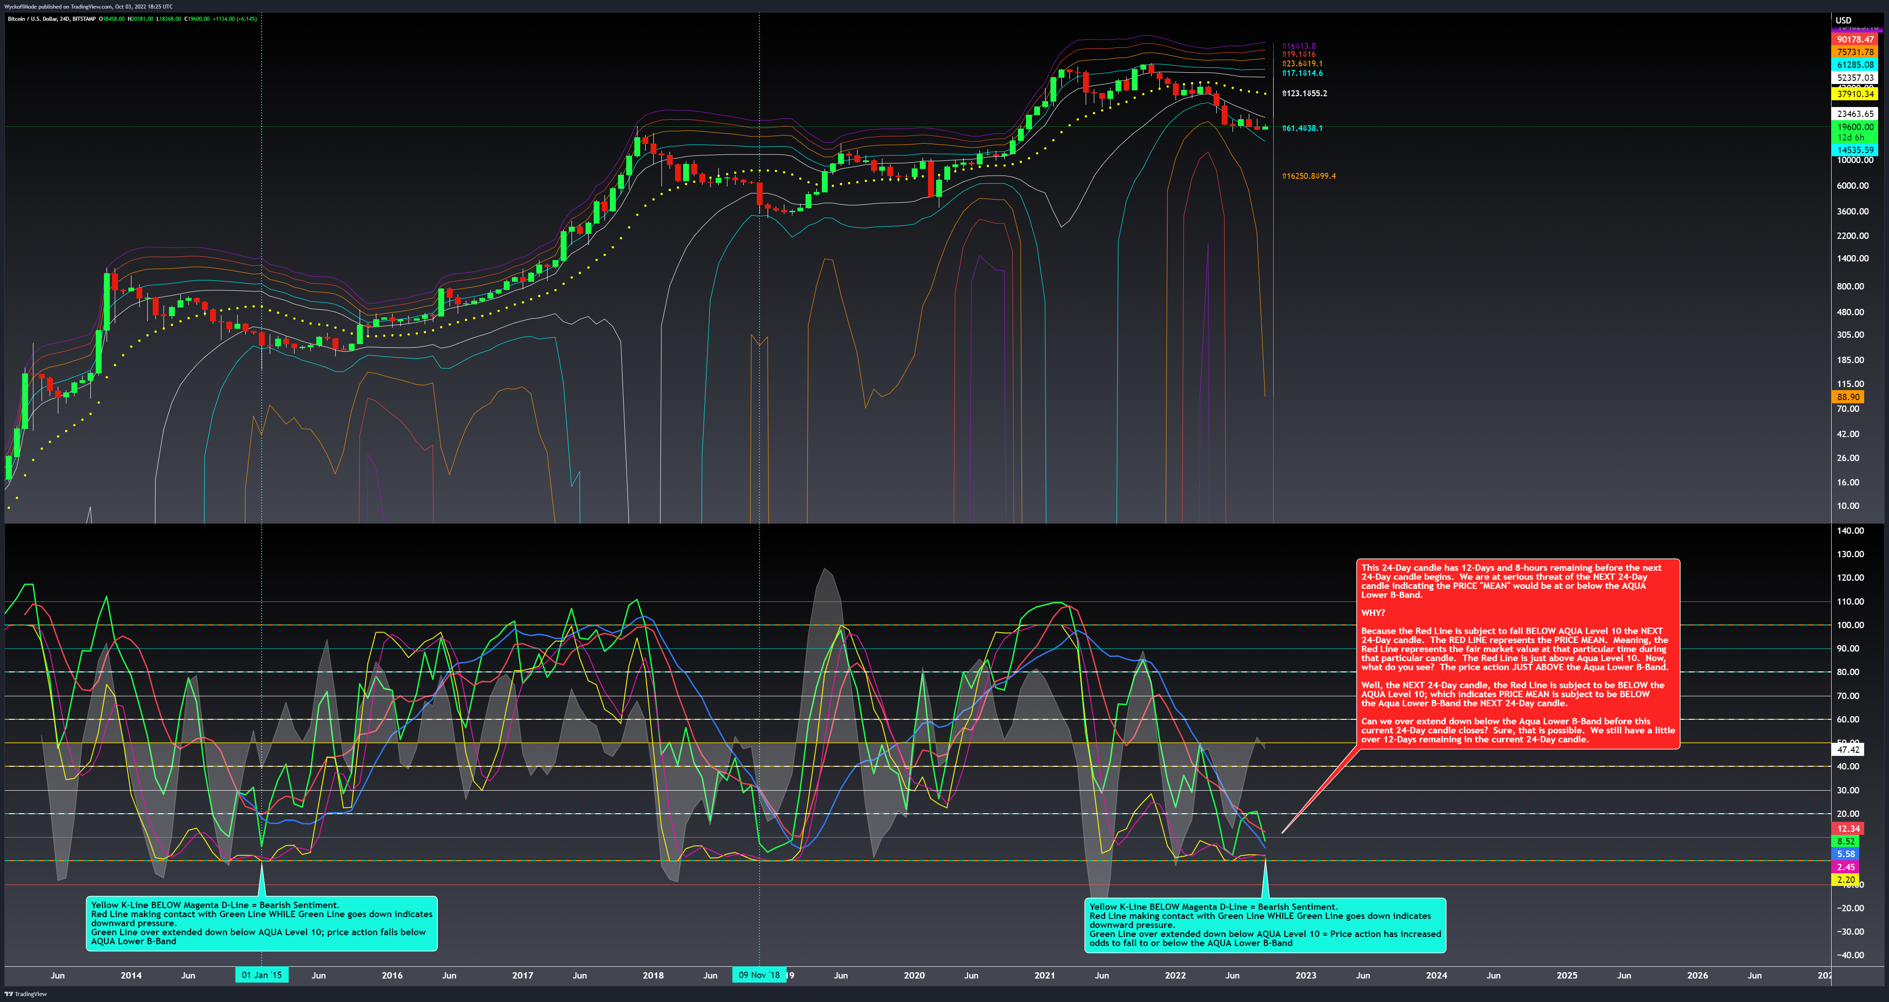Click 2014 on the time axis
The height and width of the screenshot is (1002, 1889).
pyautogui.click(x=131, y=975)
